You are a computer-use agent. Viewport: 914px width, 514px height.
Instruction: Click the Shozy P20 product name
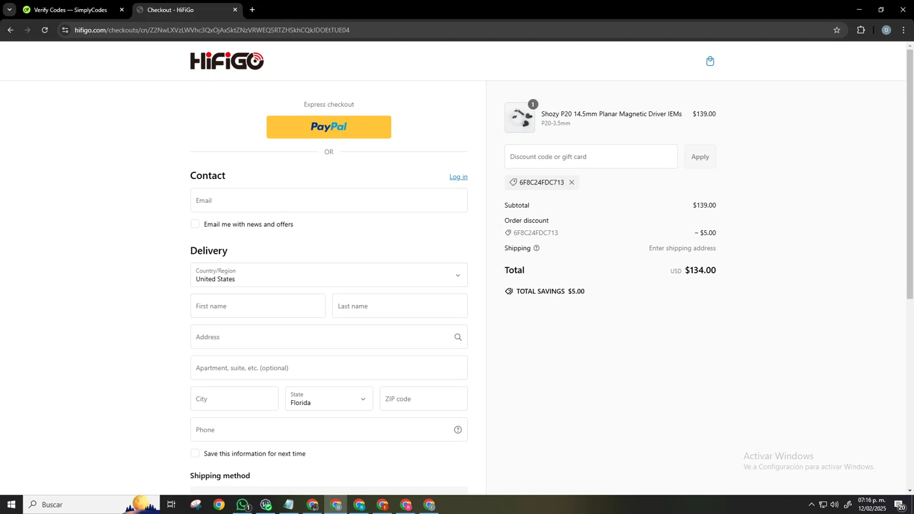611,114
